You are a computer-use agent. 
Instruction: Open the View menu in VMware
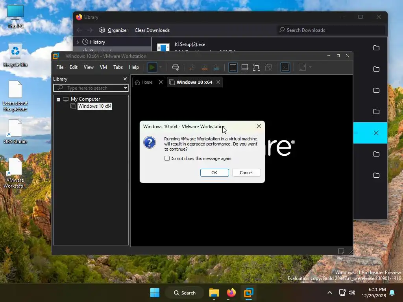click(x=89, y=67)
